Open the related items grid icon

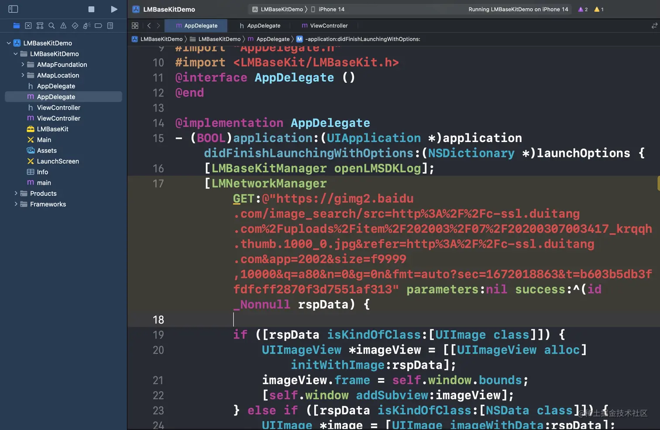[135, 26]
